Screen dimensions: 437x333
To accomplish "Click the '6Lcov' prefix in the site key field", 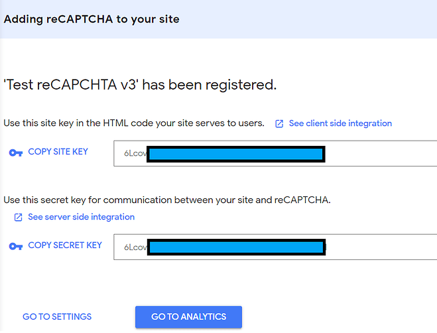I will (x=135, y=154).
